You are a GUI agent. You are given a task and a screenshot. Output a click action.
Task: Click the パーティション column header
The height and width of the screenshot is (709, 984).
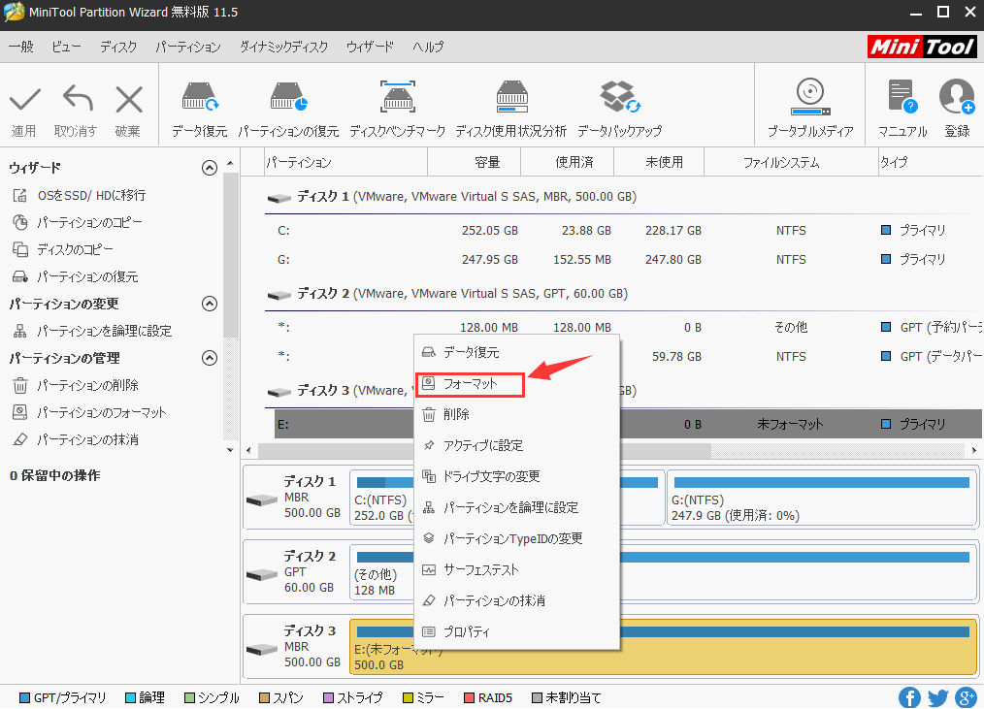pyautogui.click(x=345, y=163)
